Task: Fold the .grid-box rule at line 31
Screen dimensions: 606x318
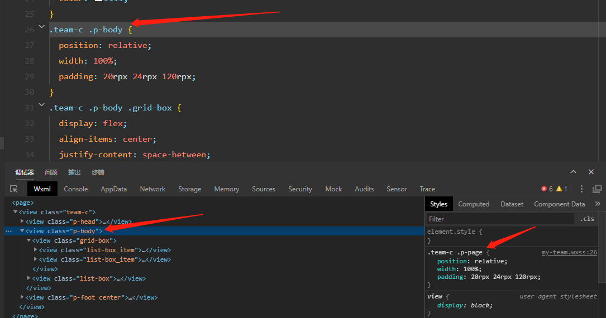Action: point(42,104)
